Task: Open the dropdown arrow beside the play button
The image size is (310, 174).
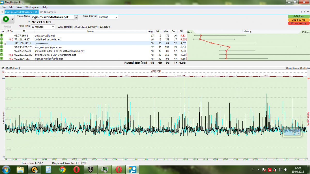Action: (x=12, y=19)
